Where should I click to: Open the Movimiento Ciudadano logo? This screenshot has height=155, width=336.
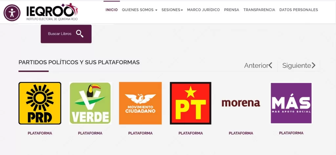coord(140,103)
